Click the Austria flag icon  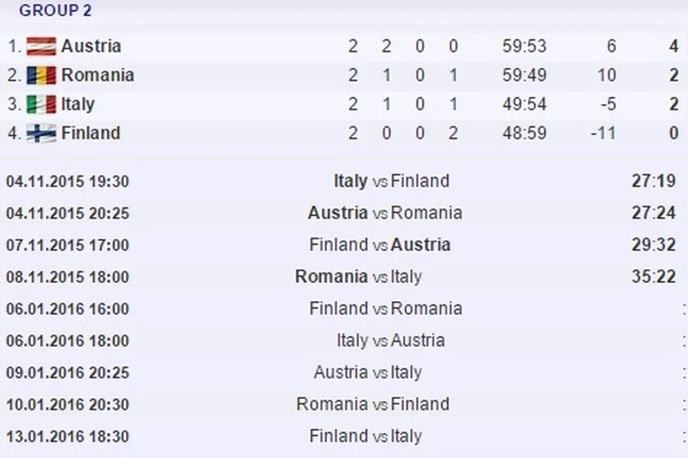[x=41, y=46]
